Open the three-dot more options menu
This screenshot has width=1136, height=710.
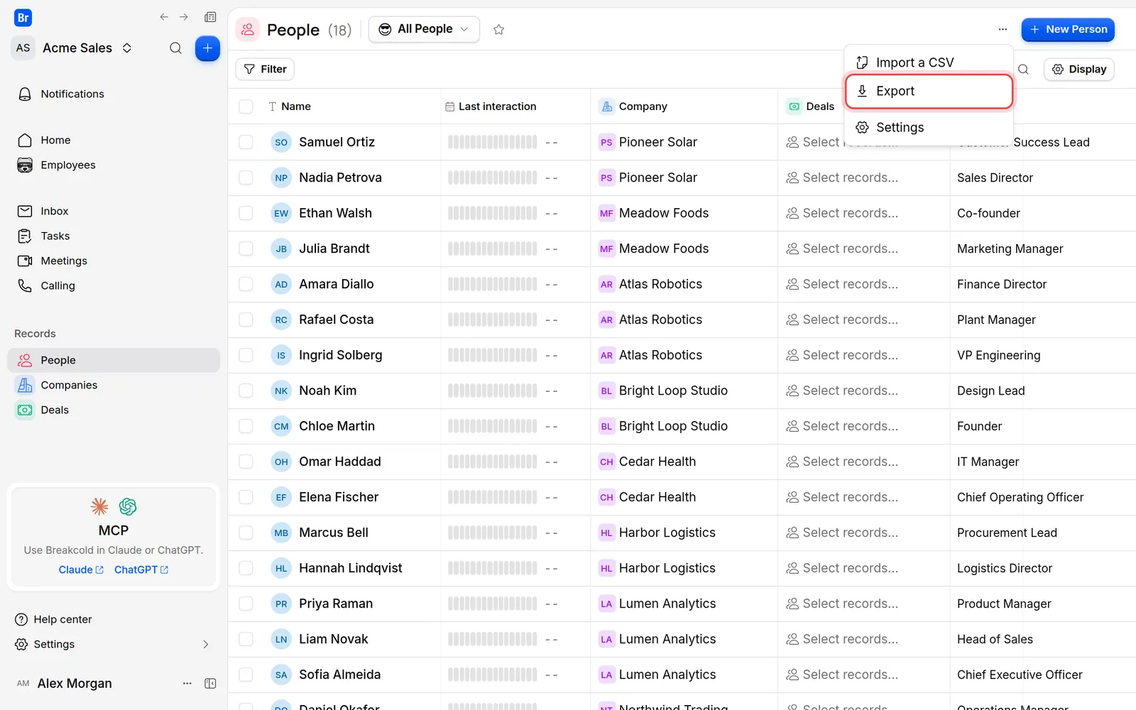[x=1003, y=30]
